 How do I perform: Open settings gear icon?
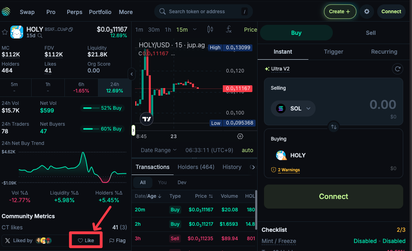(x=366, y=12)
